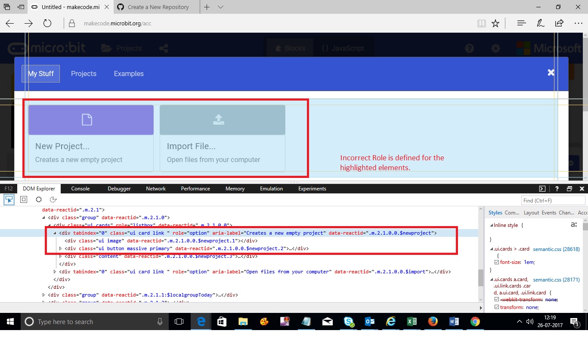Open the Experiments tab

(x=312, y=189)
